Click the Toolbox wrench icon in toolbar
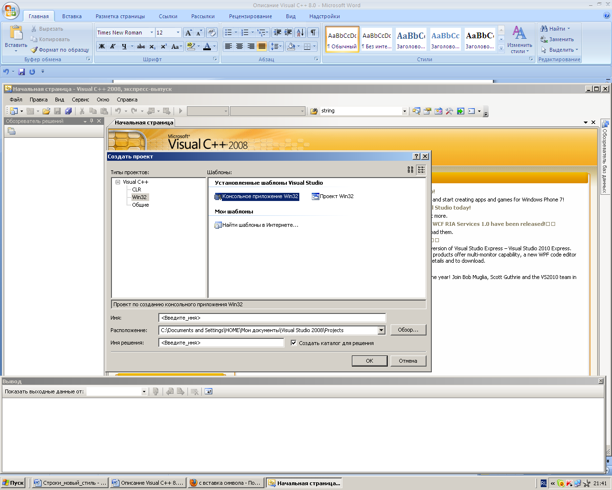This screenshot has height=490, width=612. click(x=449, y=111)
